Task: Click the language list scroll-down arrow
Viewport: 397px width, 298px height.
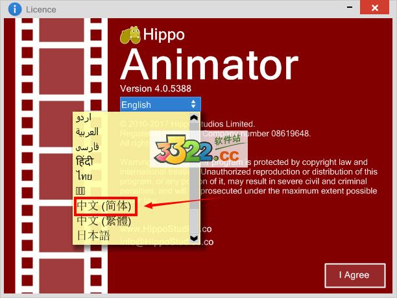Action: point(194,238)
